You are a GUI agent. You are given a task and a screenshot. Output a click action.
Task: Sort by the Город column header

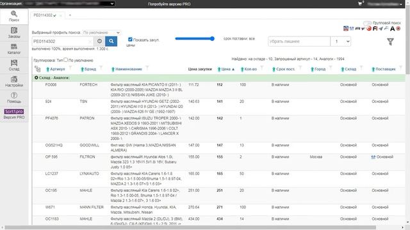pyautogui.click(x=320, y=69)
